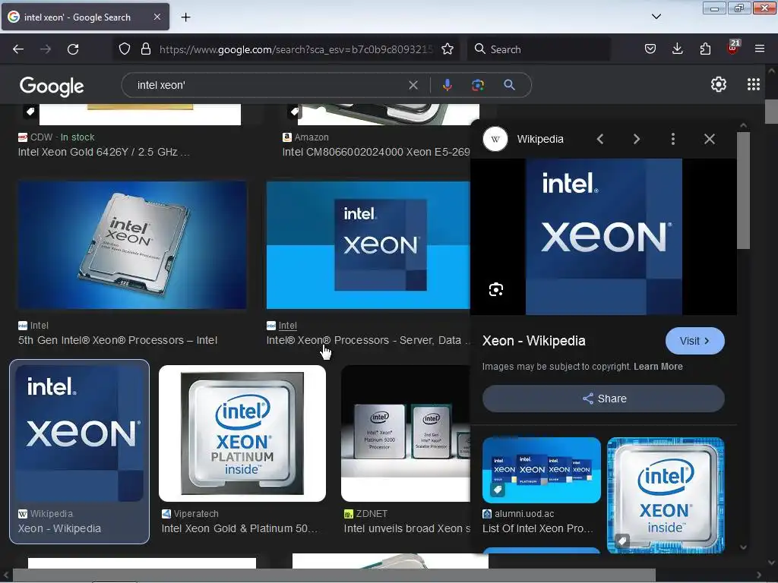778x583 pixels.
Task: Click the horizontal scrollbar at bottom
Action: click(334, 575)
